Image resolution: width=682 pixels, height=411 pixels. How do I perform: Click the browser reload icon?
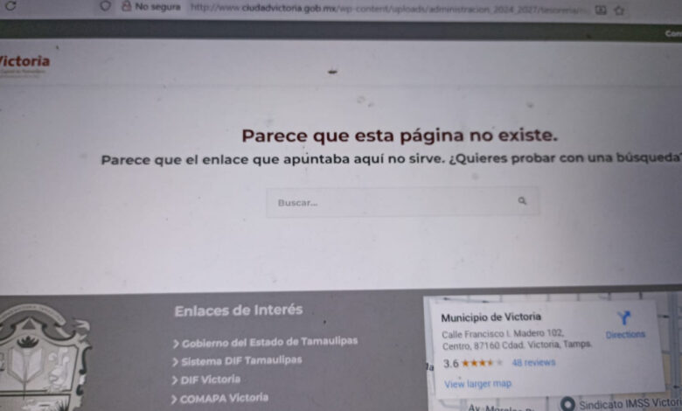click(x=10, y=5)
